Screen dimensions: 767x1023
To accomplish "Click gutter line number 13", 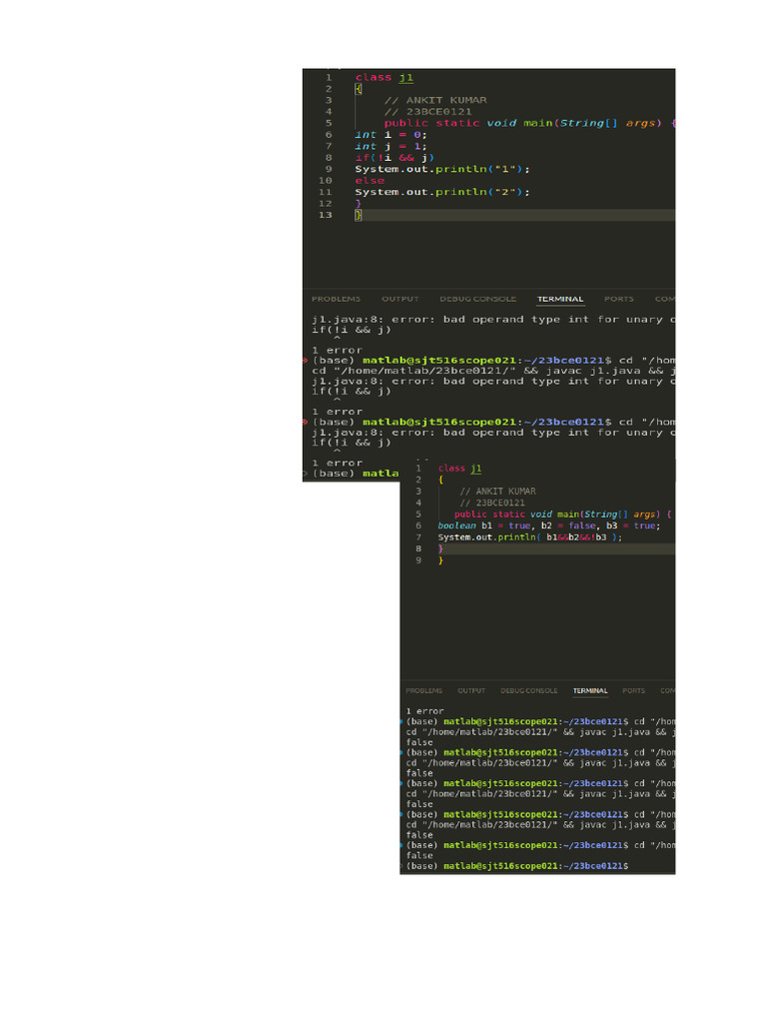I will coord(326,215).
